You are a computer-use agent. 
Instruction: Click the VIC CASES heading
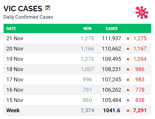(x=23, y=9)
